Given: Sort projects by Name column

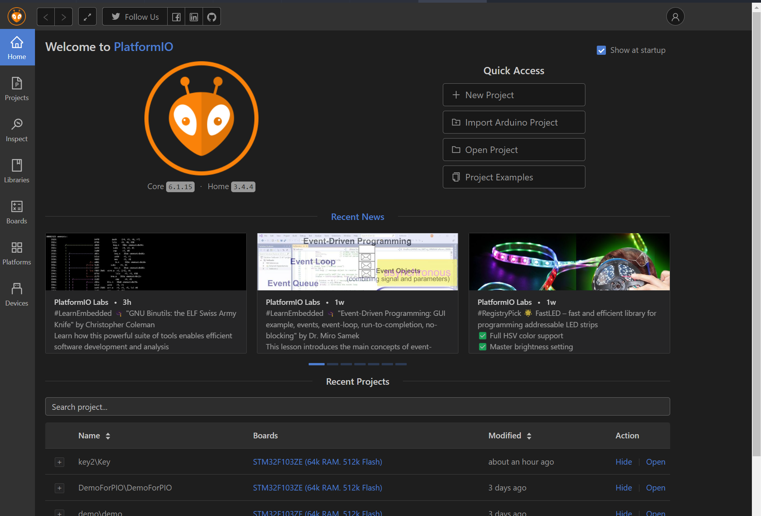Looking at the screenshot, I should [x=108, y=436].
